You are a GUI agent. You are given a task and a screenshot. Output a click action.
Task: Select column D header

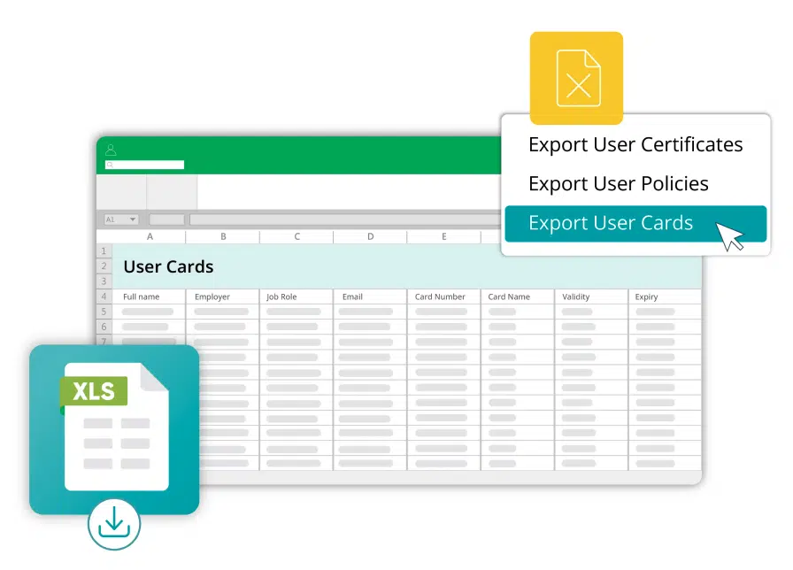(x=371, y=236)
